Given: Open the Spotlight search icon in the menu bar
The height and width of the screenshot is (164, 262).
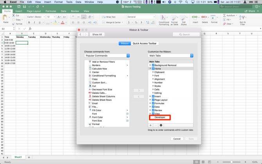Looking at the screenshot, I should pyautogui.click(x=187, y=2).
